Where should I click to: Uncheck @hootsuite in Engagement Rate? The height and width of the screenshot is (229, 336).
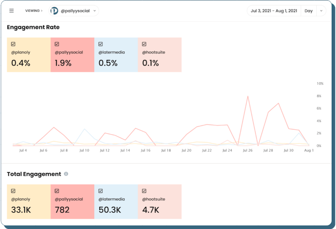(x=144, y=44)
